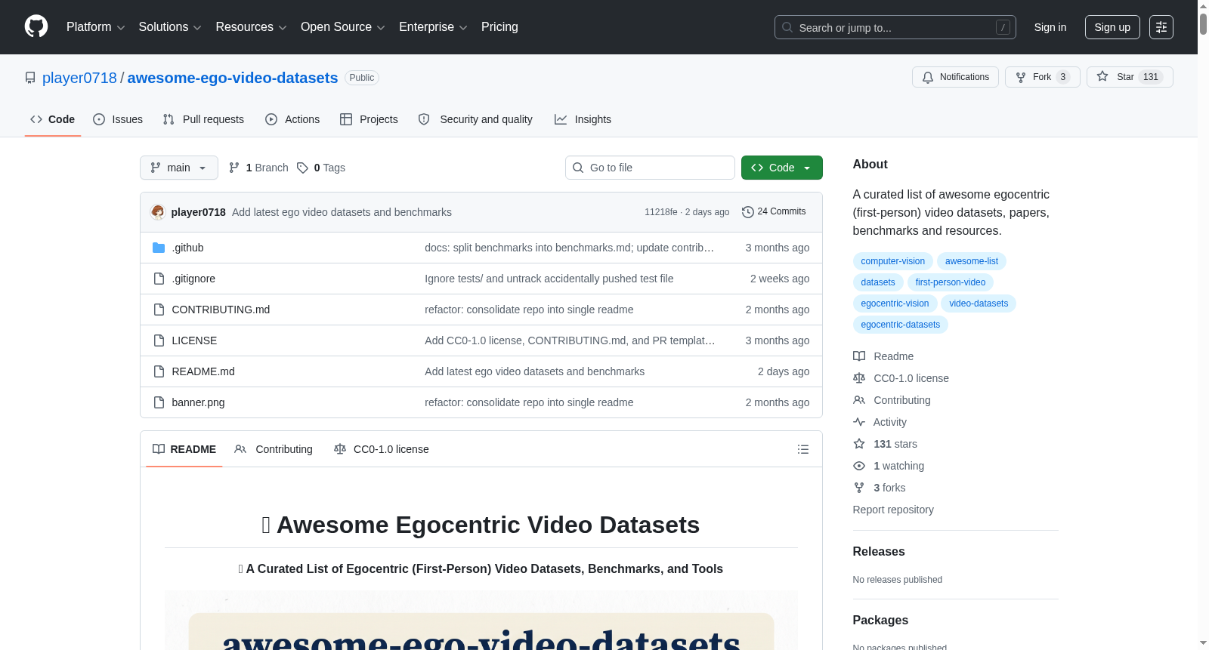Click Sign in
Screen dimensions: 1209x650
coord(1050,27)
